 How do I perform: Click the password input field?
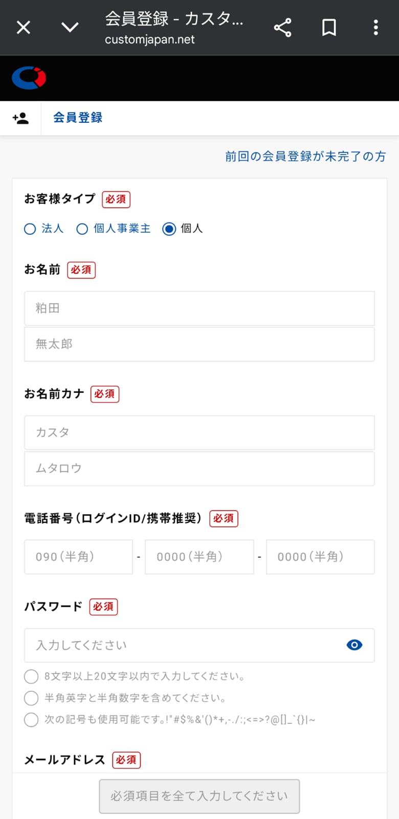(x=184, y=646)
